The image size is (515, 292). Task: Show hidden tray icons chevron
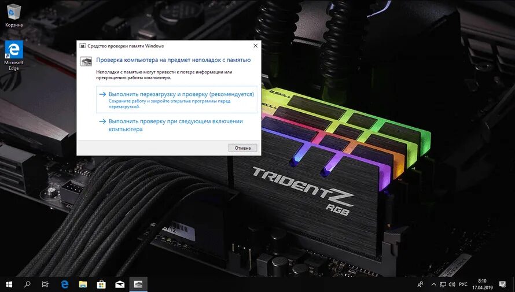tap(433, 284)
